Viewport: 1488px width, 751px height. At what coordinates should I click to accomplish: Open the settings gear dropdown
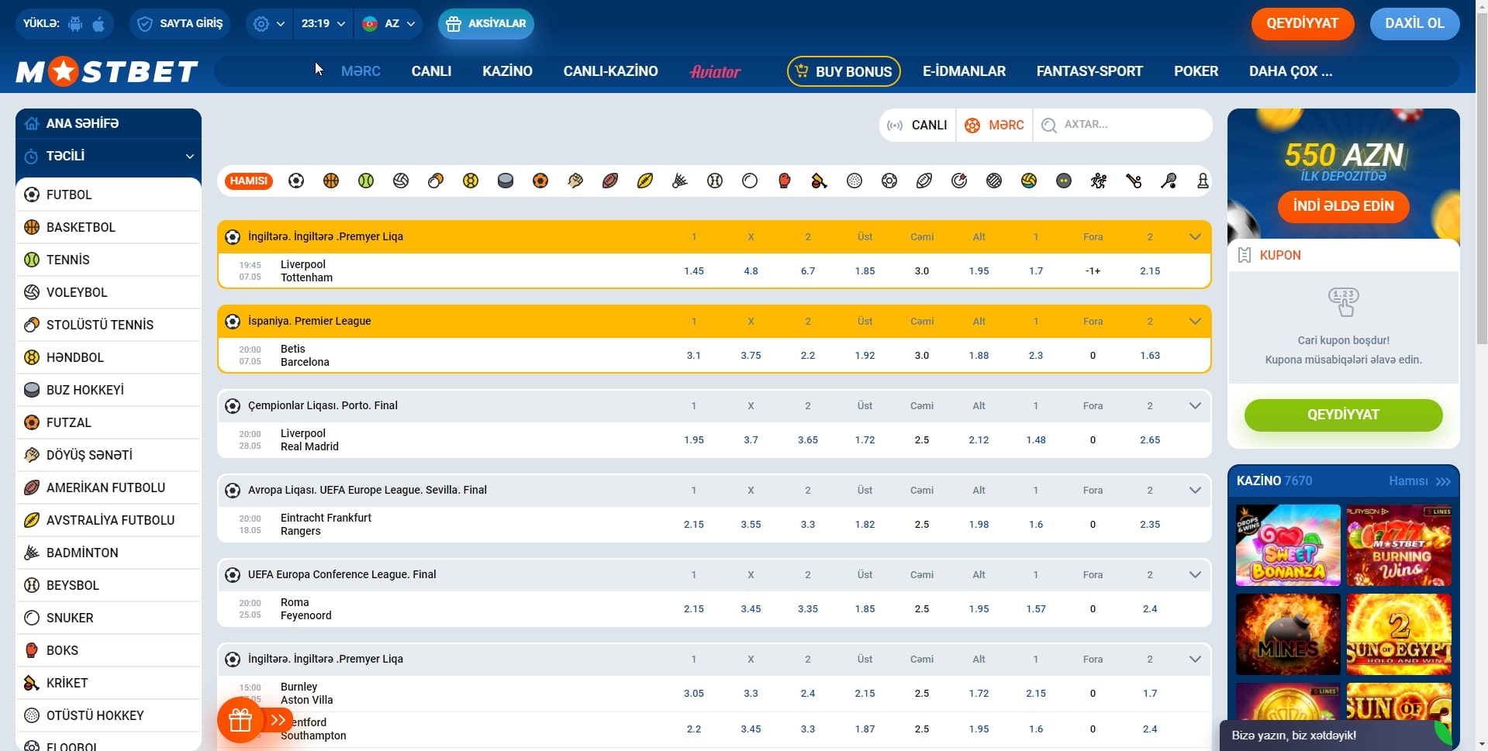click(269, 24)
